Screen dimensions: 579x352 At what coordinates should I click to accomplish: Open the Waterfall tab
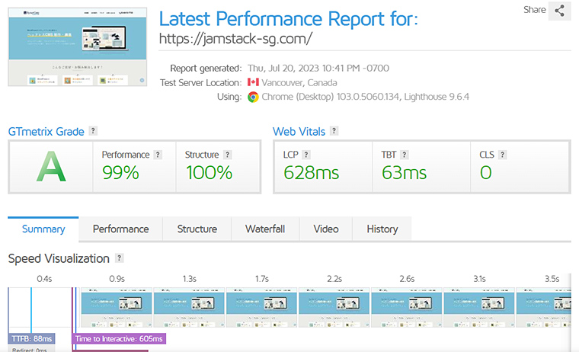tap(265, 229)
